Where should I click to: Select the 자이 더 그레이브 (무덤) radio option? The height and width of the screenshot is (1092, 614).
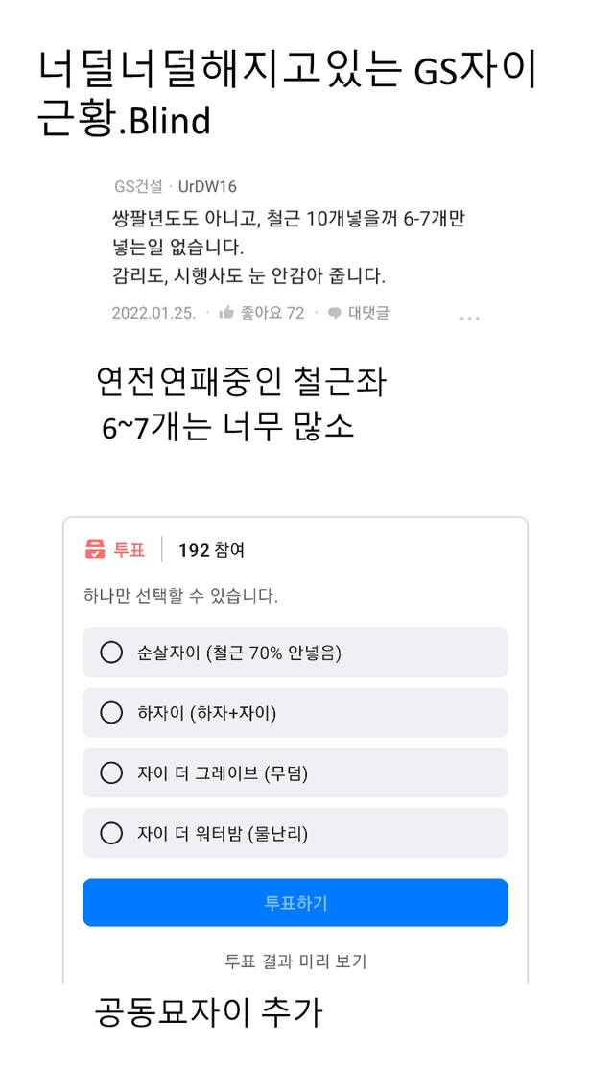[x=111, y=772]
